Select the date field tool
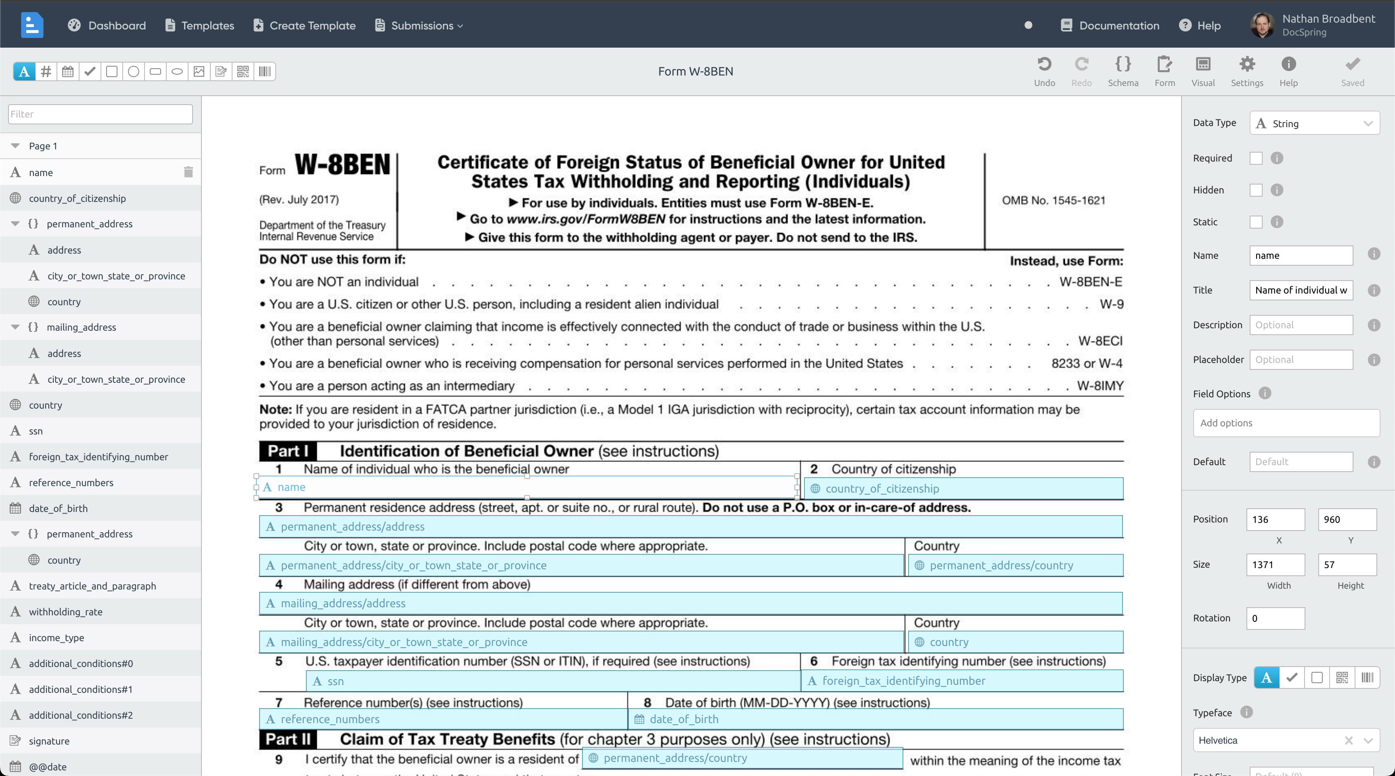This screenshot has height=776, width=1395. point(68,71)
